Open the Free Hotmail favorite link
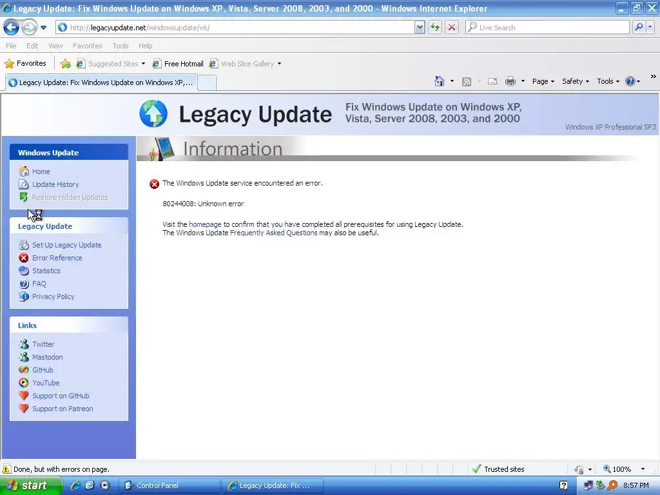Image resolution: width=660 pixels, height=495 pixels. point(178,64)
